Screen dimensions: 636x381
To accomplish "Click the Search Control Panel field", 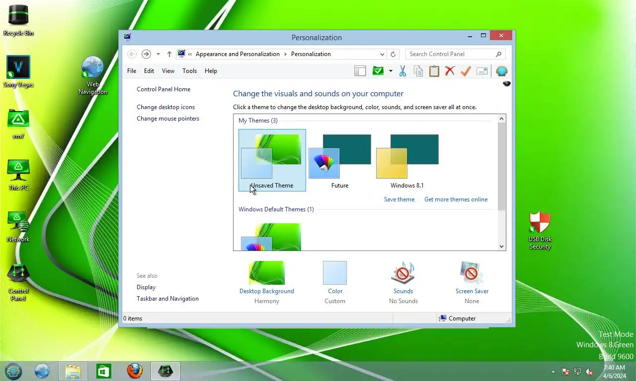I will tap(455, 54).
